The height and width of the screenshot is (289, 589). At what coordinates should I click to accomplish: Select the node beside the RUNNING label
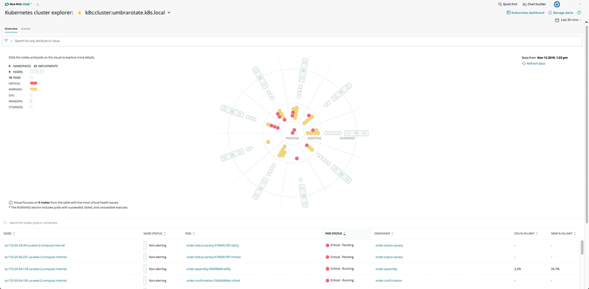tap(356, 133)
